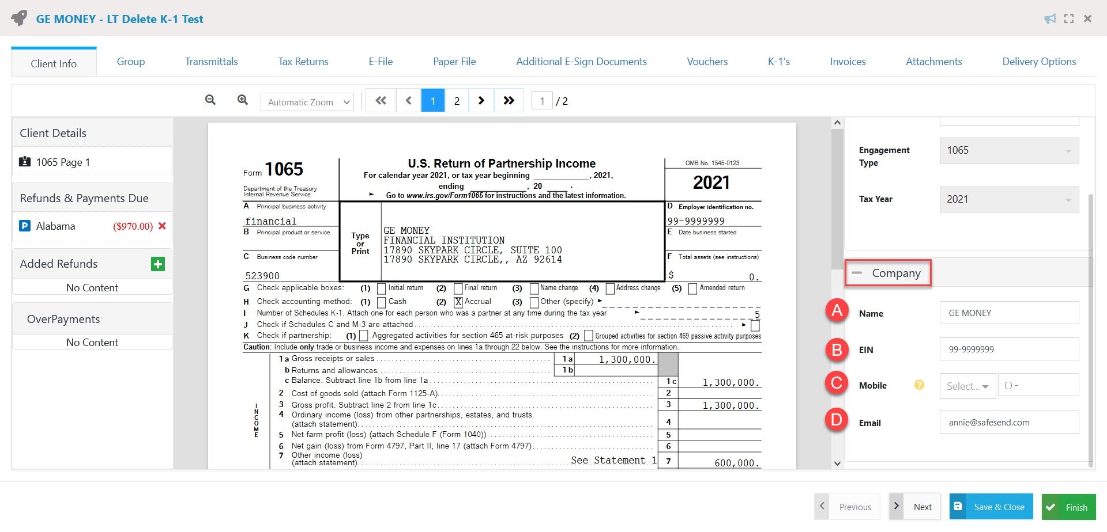Jump to first page with double-left chevron
Image resolution: width=1107 pixels, height=532 pixels.
381,100
